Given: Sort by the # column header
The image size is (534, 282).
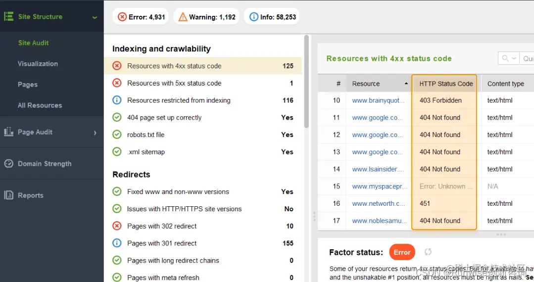Looking at the screenshot, I should [x=333, y=84].
